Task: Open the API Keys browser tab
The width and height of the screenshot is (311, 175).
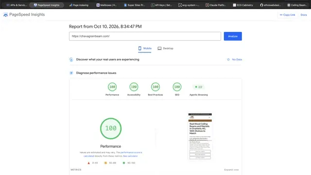Action: pos(162,5)
